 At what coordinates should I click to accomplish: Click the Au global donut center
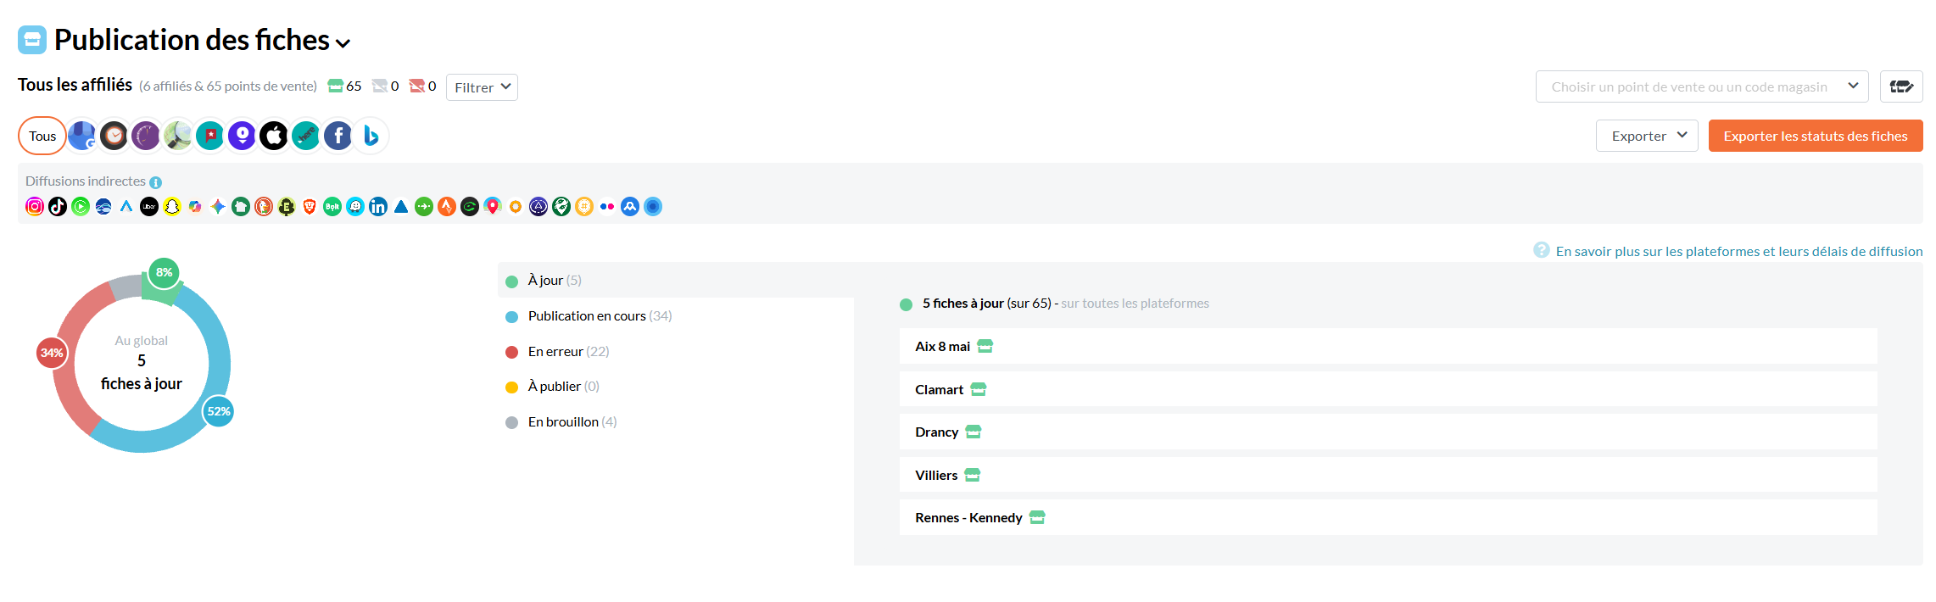(x=142, y=363)
